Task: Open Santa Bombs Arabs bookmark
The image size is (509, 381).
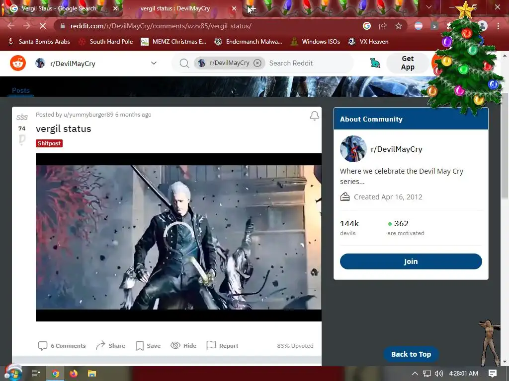Action: [x=39, y=42]
